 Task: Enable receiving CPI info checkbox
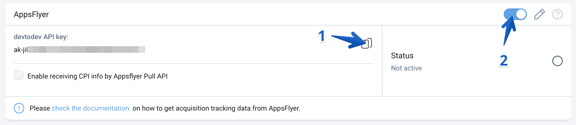click(x=18, y=75)
